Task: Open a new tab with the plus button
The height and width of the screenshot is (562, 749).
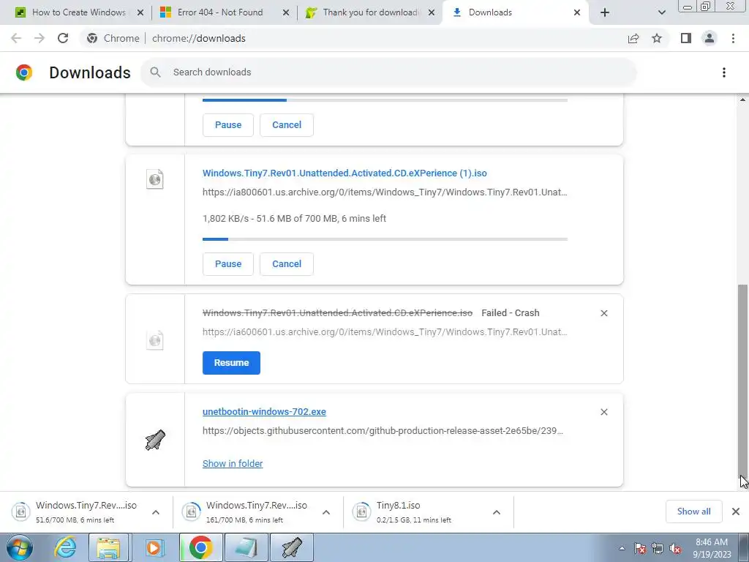Action: [x=605, y=12]
